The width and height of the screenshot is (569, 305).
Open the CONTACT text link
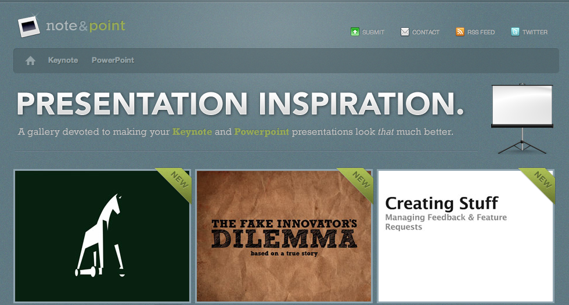click(426, 33)
